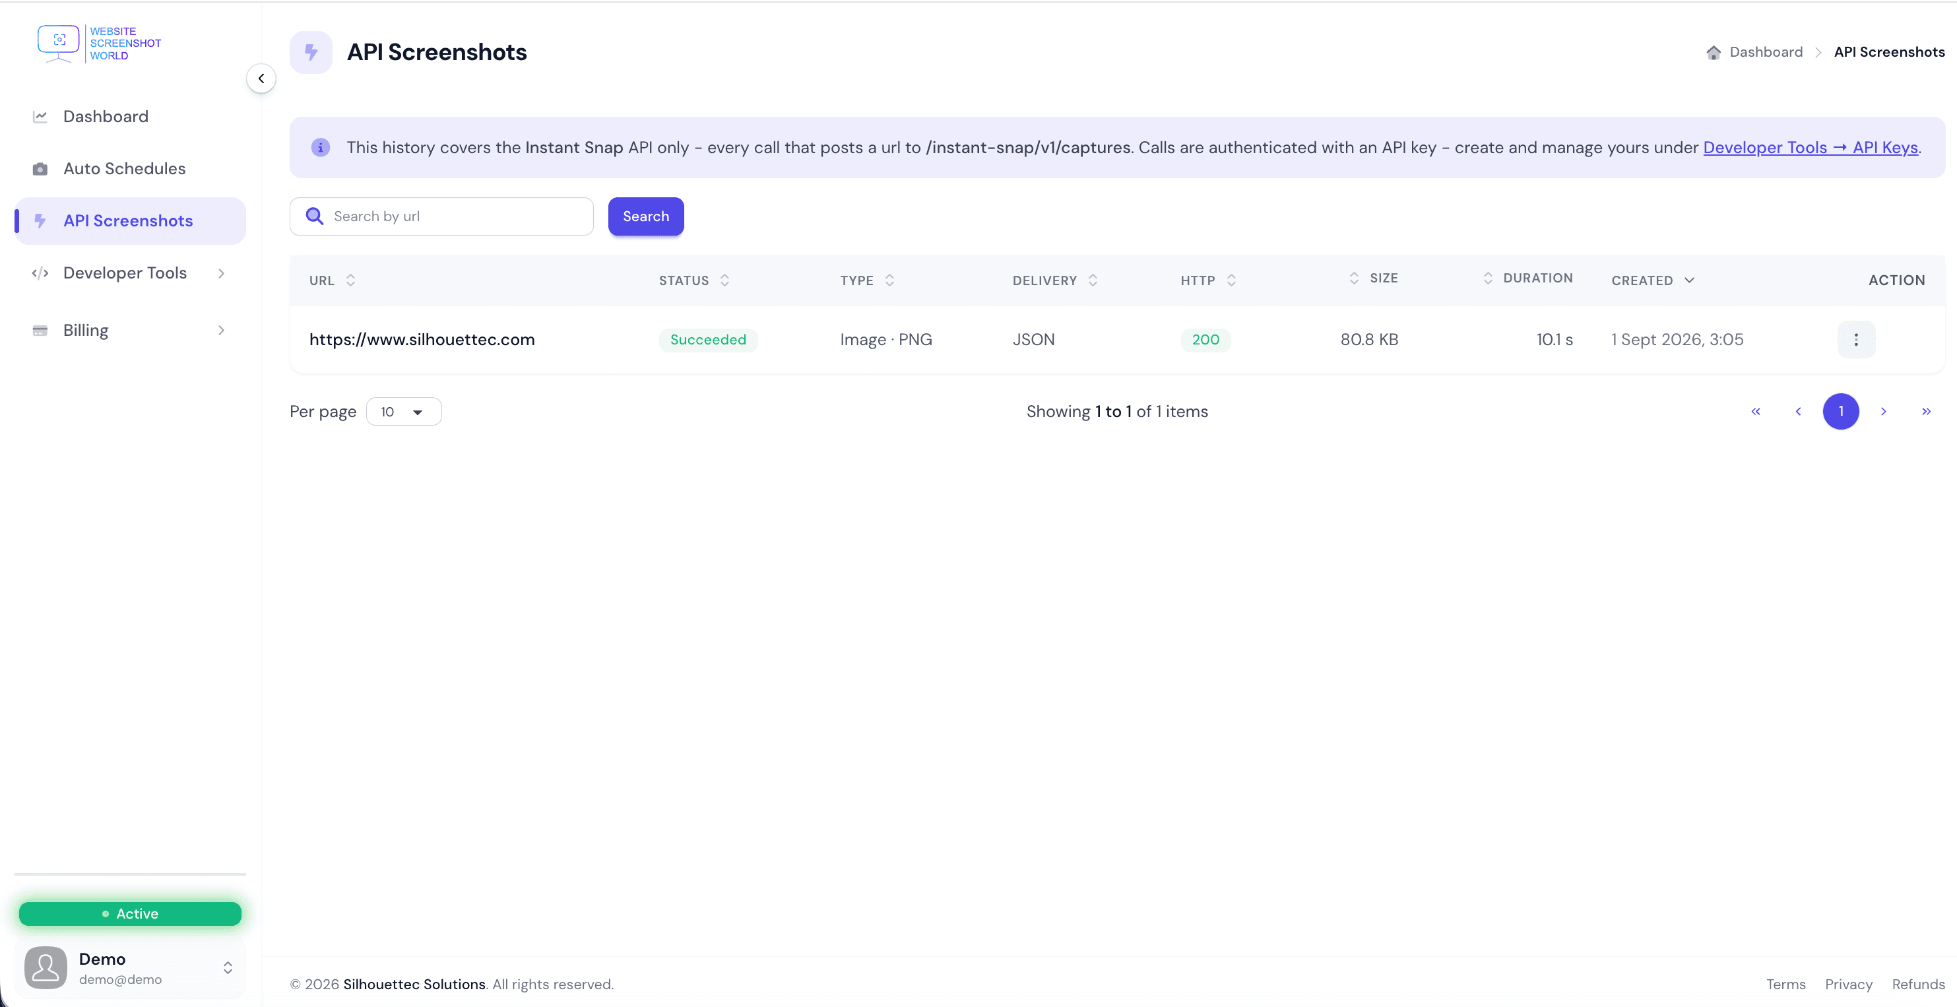Click the Image · PNG type cell
The width and height of the screenshot is (1957, 1007).
[x=886, y=340]
